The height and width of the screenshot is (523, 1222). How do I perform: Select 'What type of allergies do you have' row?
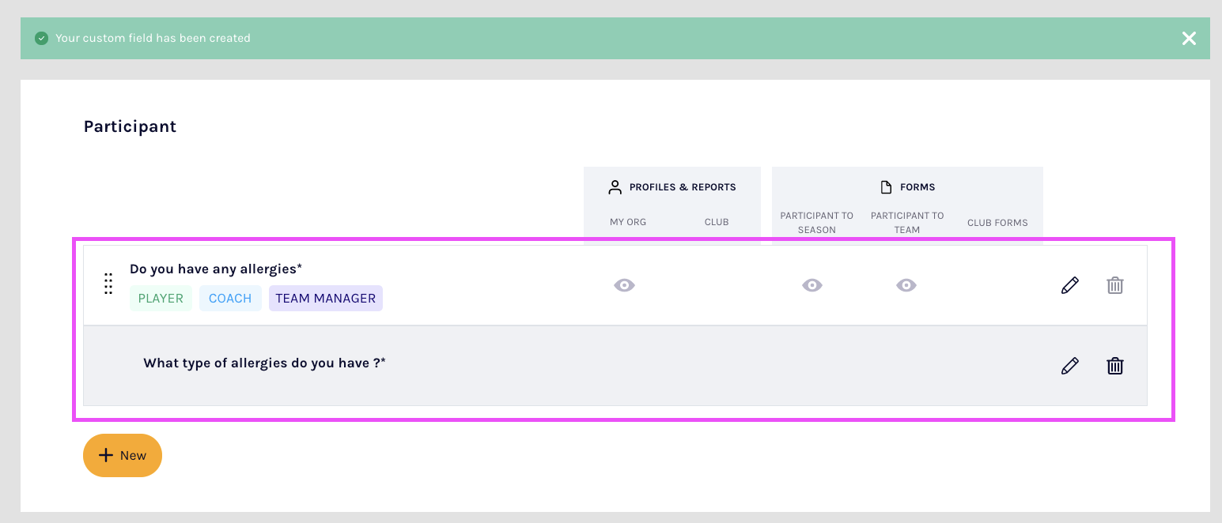pos(264,363)
